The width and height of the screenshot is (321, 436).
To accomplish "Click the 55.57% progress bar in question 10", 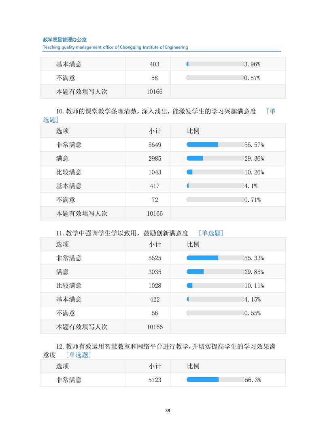I will (x=215, y=145).
